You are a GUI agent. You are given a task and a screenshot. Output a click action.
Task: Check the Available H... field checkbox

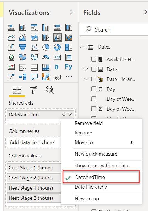(94, 59)
